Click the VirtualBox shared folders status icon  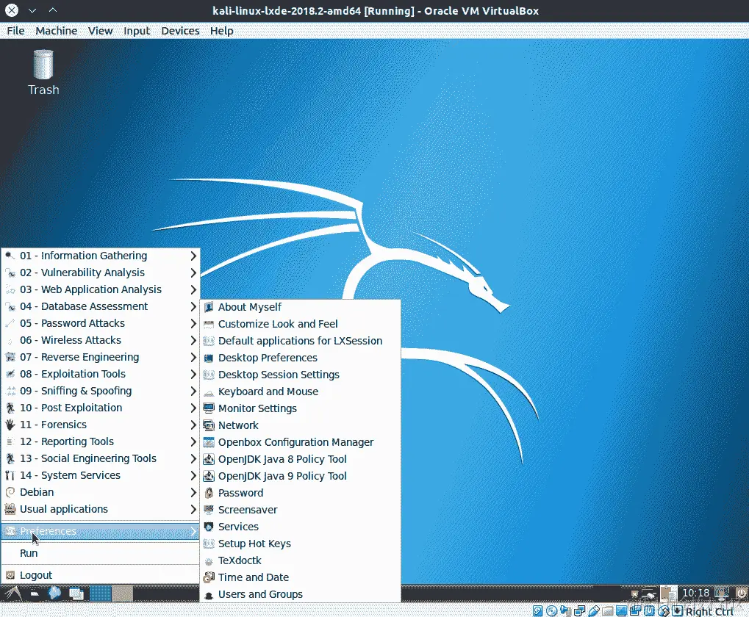coord(608,611)
